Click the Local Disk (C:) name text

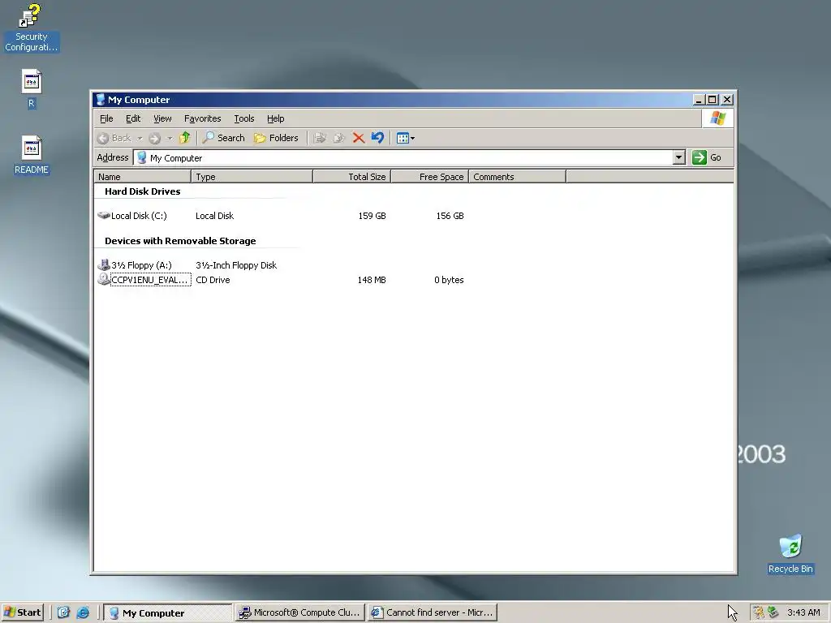[x=139, y=216]
